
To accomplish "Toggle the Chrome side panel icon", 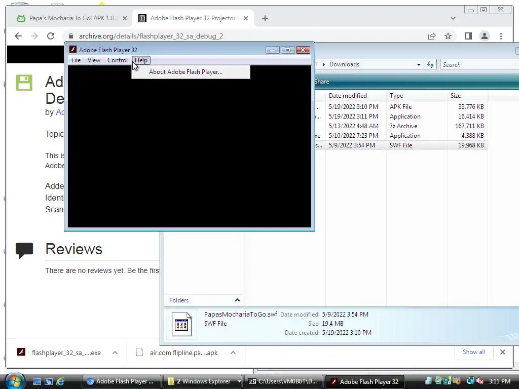I will [x=468, y=36].
